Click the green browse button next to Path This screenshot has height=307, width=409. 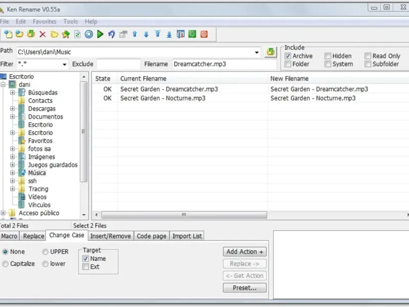pos(270,52)
